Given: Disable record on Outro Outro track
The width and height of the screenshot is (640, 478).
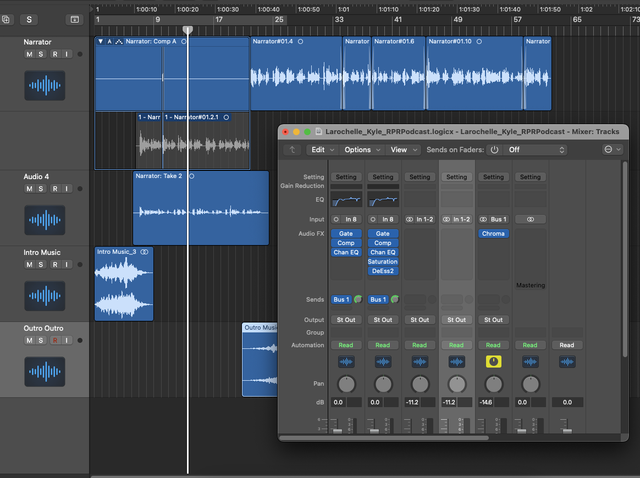Looking at the screenshot, I should click(x=55, y=341).
